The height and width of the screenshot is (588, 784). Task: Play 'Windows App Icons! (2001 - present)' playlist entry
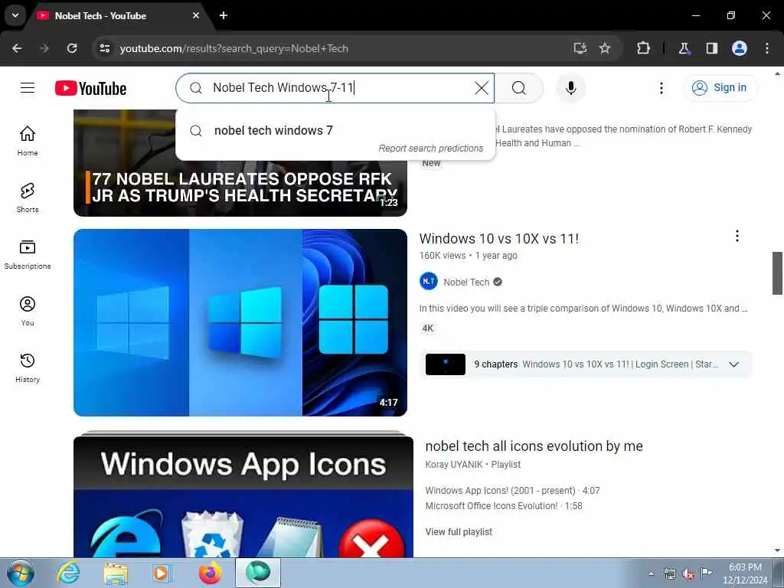(512, 491)
